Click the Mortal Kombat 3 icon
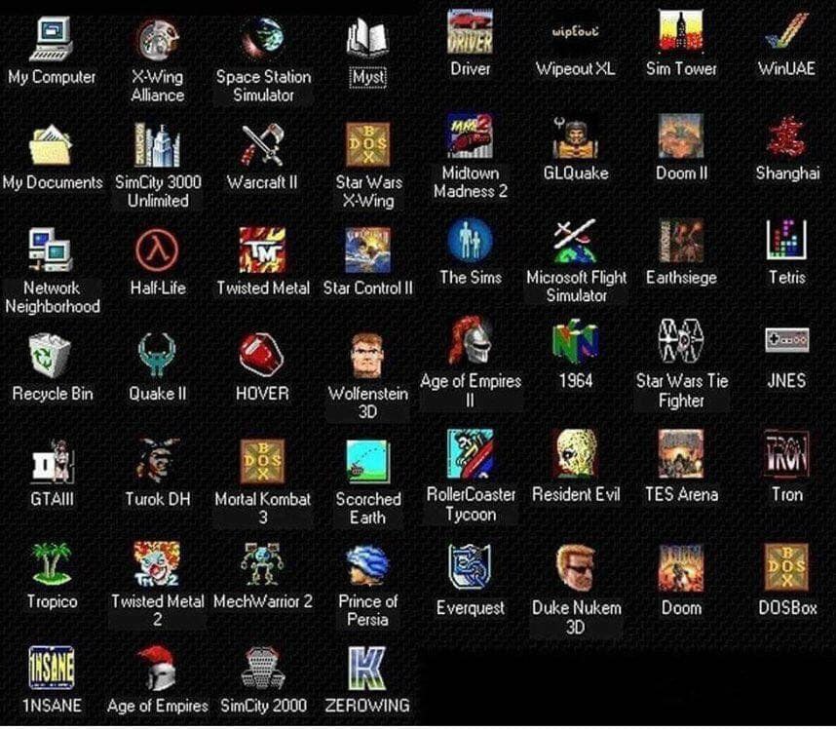Image resolution: width=836 pixels, height=729 pixels. (262, 461)
